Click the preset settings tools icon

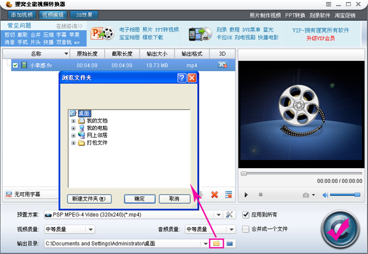[x=229, y=215]
